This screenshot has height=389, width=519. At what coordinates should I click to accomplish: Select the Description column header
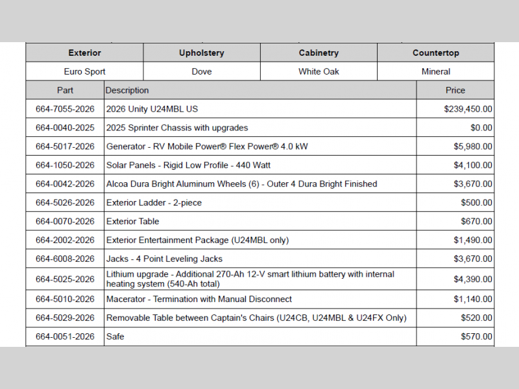[127, 90]
